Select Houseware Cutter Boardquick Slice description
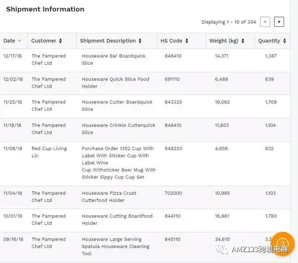This screenshot has height=263, width=298. 117,105
